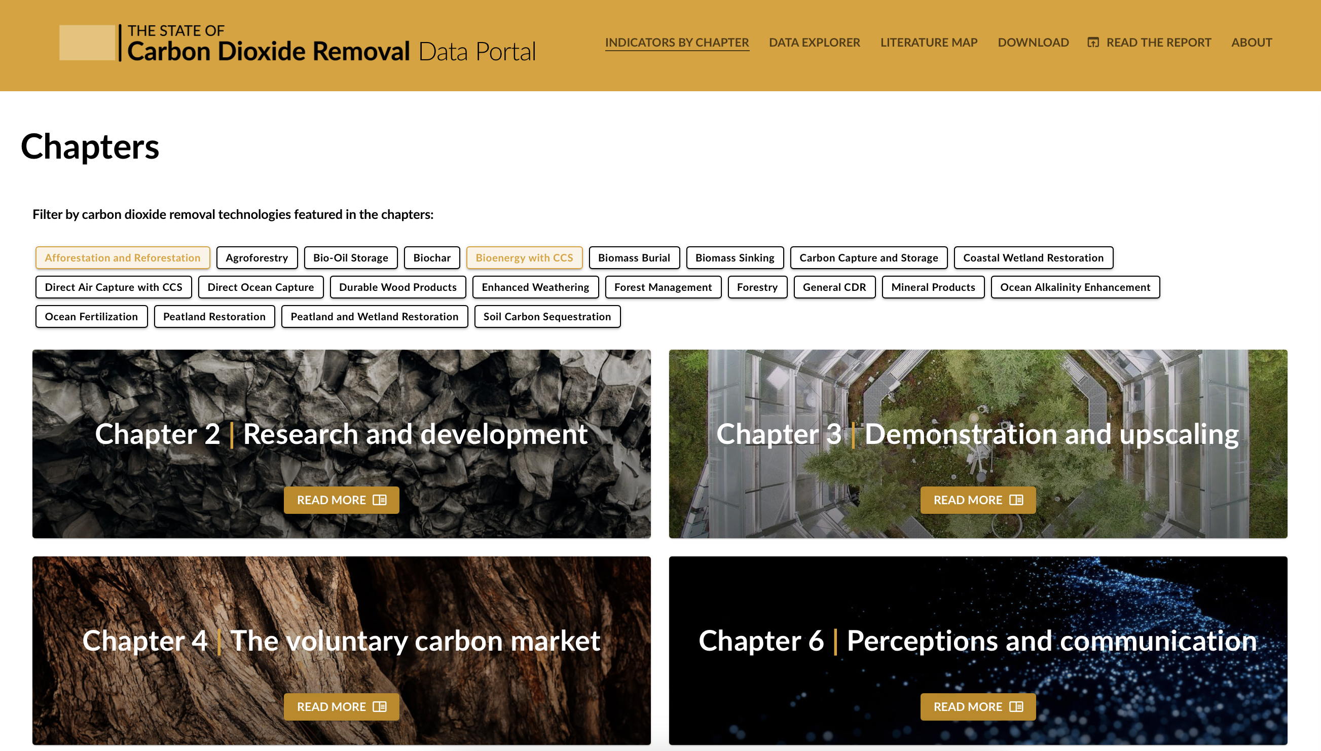Toggle the Agroforestry filter tag
The width and height of the screenshot is (1321, 751).
click(257, 258)
